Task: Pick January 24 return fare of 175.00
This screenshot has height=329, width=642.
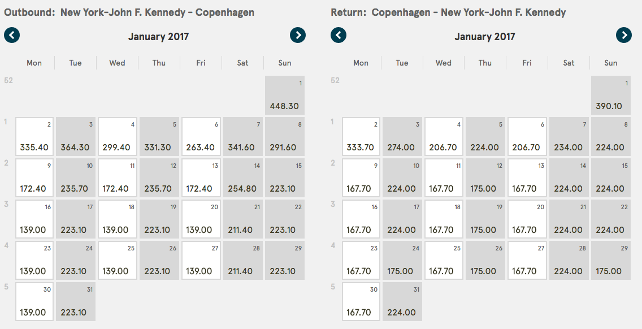Action: pos(402,260)
